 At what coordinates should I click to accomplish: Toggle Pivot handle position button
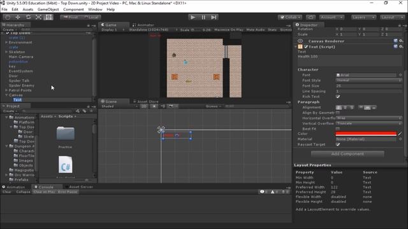click(x=70, y=17)
